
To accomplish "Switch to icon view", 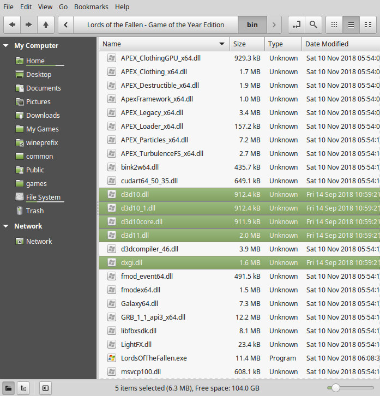I will point(334,25).
